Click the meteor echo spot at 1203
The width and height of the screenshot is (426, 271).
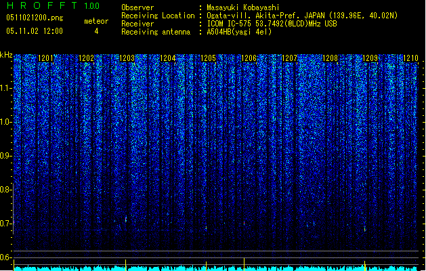(x=126, y=219)
